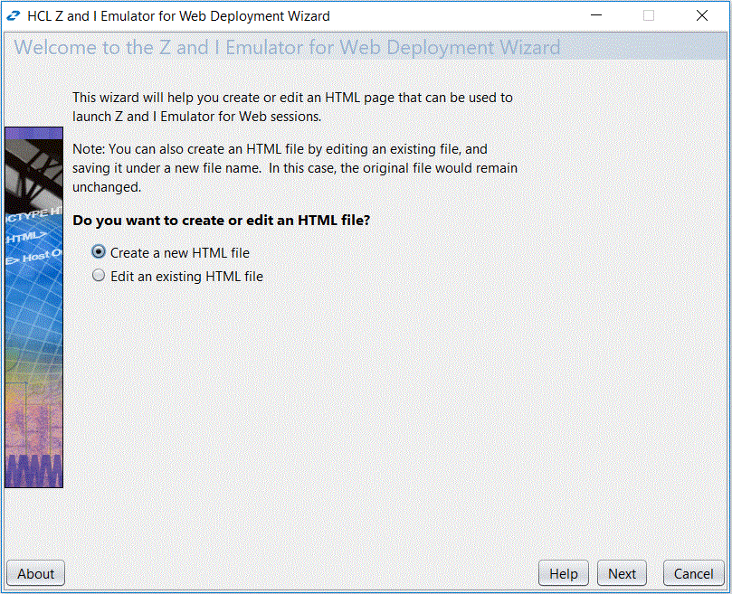The image size is (732, 594).
Task: Close the Deployment Wizard window
Action: [702, 15]
